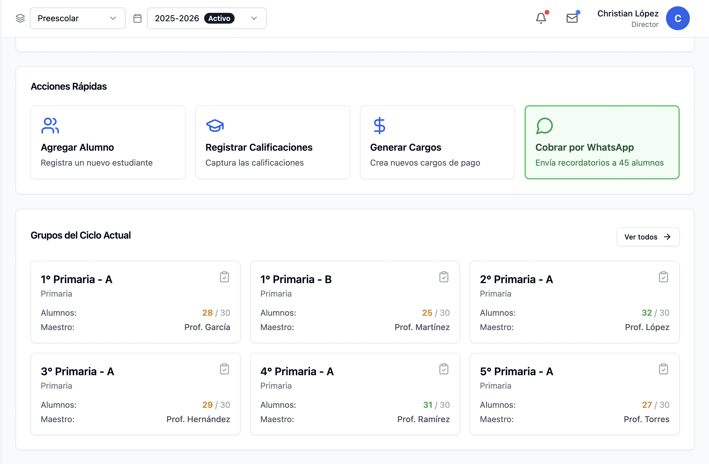The height and width of the screenshot is (464, 709).
Task: Click the clipboard icon on 3° Primaria - A
Action: tap(224, 369)
